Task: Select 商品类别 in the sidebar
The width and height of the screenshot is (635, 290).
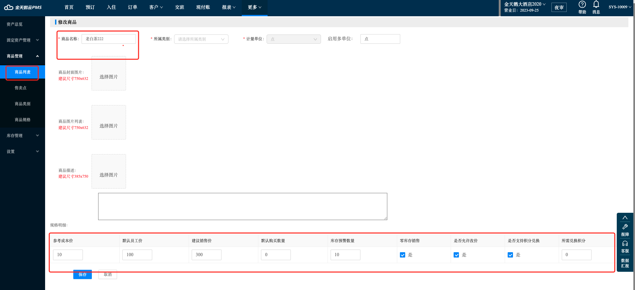Action: (23, 104)
